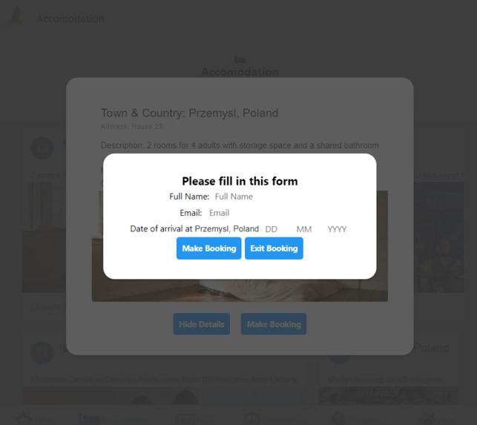Screen dimensions: 477x425
Task: Click the Accomodation title in the header
Action: click(x=70, y=19)
